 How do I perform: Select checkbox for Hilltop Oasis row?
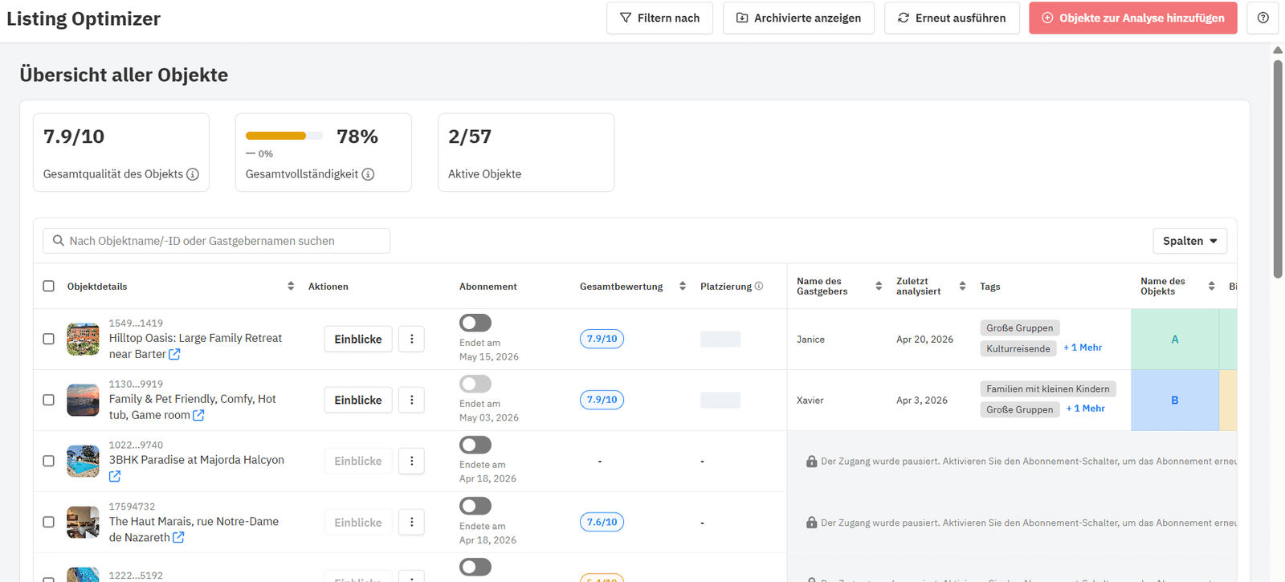(49, 339)
